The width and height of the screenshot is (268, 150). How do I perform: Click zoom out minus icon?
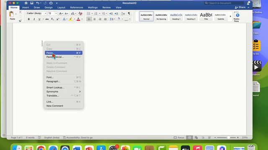pos(215,137)
